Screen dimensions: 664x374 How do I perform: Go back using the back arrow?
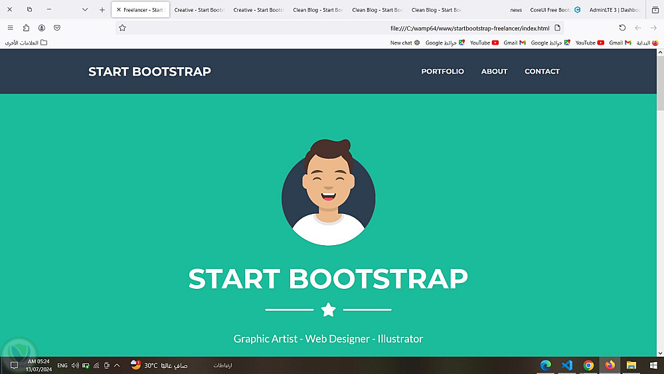[x=637, y=28]
